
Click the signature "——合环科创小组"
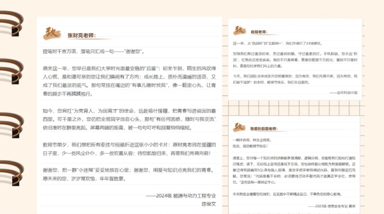click(343, 93)
